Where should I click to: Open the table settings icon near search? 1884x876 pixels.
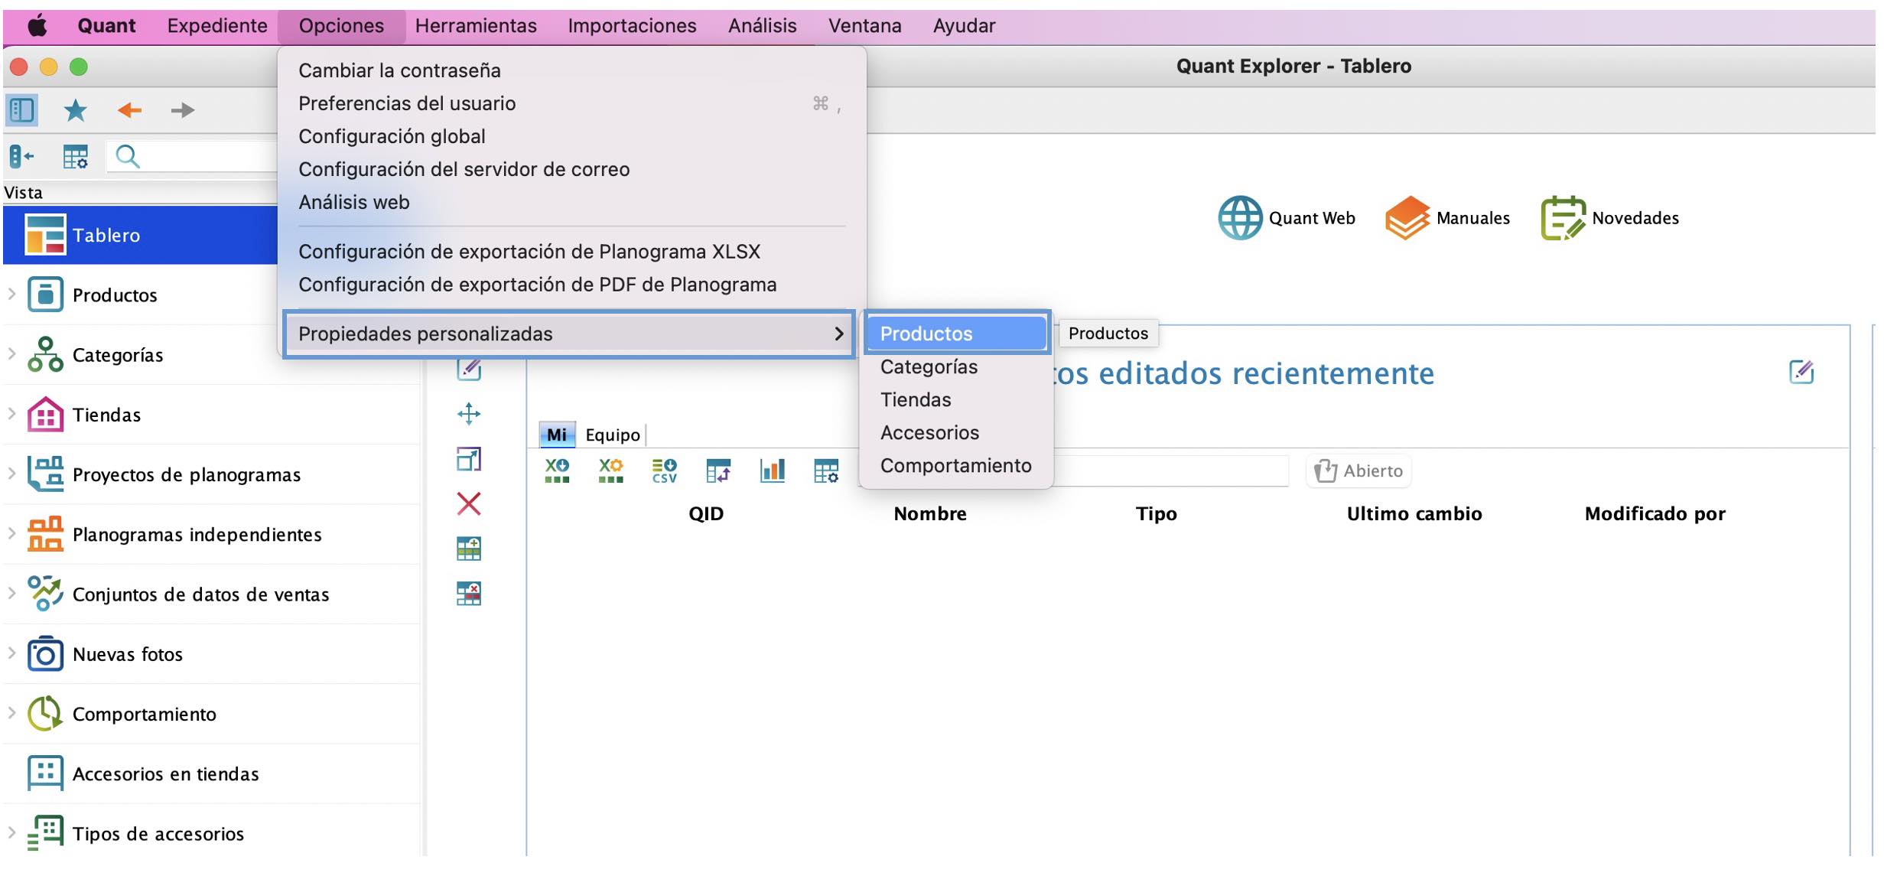point(75,157)
